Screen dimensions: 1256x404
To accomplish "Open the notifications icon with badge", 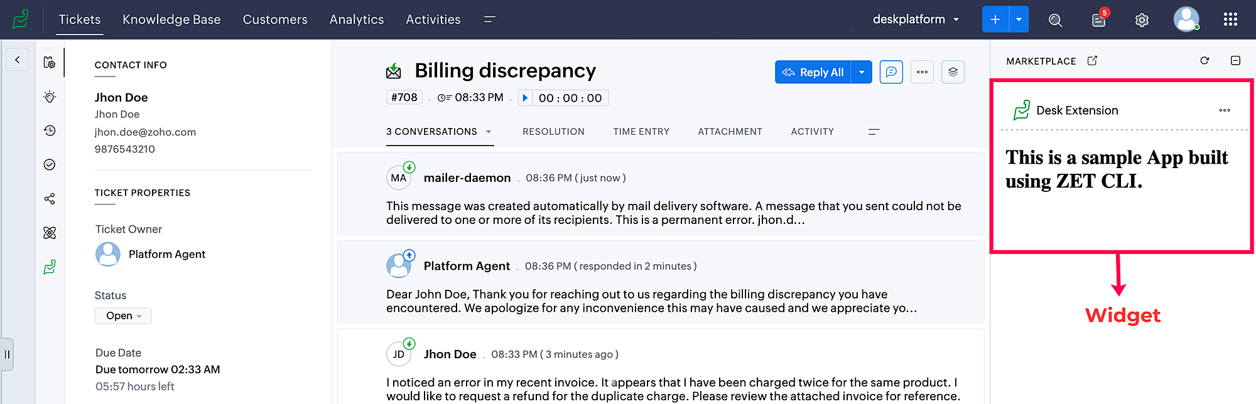I will (1098, 20).
